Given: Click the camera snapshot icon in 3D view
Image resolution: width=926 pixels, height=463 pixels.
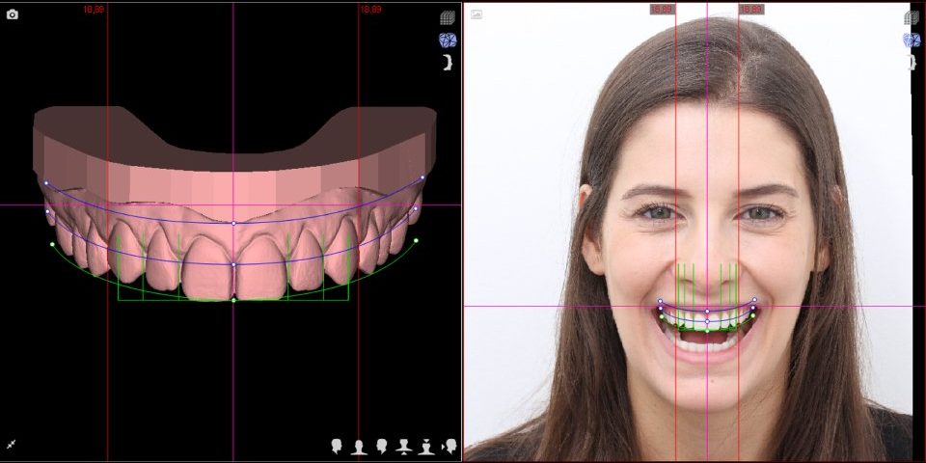Looking at the screenshot, I should click(x=12, y=14).
